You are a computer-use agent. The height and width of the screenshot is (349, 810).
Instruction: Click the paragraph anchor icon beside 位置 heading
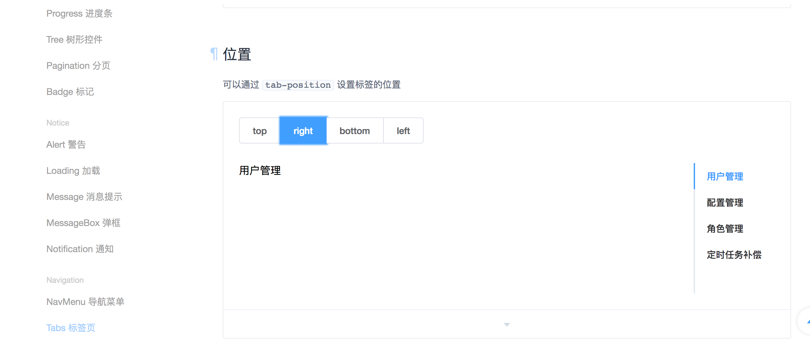214,54
